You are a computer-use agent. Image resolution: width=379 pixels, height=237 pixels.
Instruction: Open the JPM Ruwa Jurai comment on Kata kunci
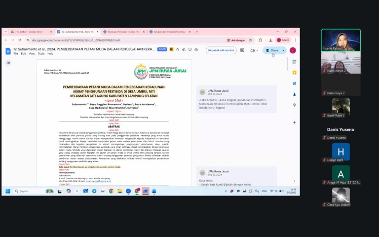tap(237, 176)
